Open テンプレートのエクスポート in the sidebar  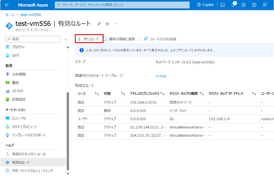[x=29, y=135]
